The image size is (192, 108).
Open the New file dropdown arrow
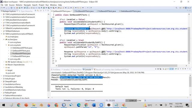coord(4,8)
